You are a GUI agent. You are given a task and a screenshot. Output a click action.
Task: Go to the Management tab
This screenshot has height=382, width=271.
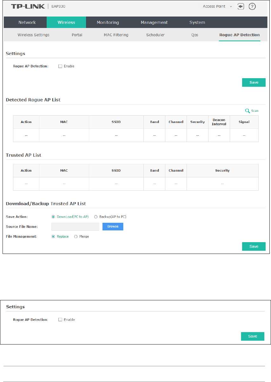point(154,23)
